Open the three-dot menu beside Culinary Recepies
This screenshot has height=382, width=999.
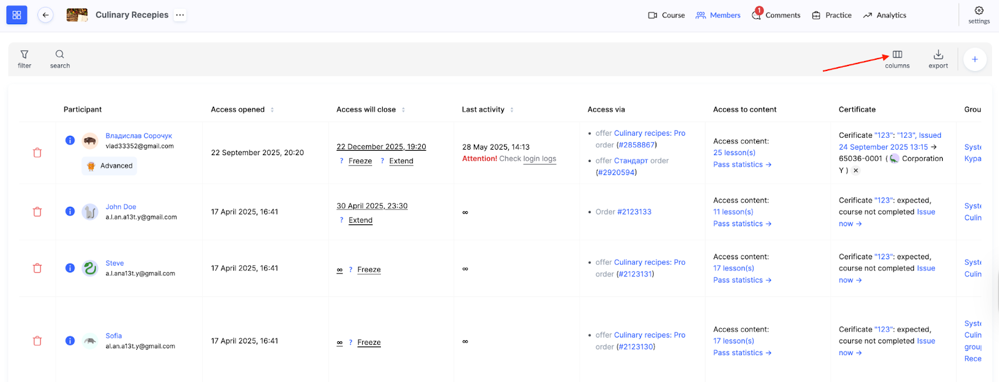[180, 15]
